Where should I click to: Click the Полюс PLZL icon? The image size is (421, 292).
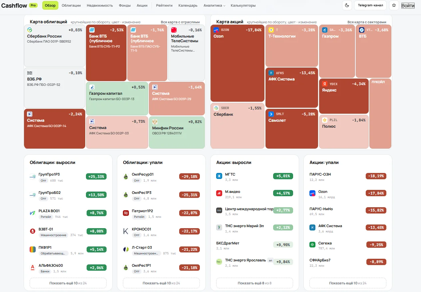[x=325, y=120]
